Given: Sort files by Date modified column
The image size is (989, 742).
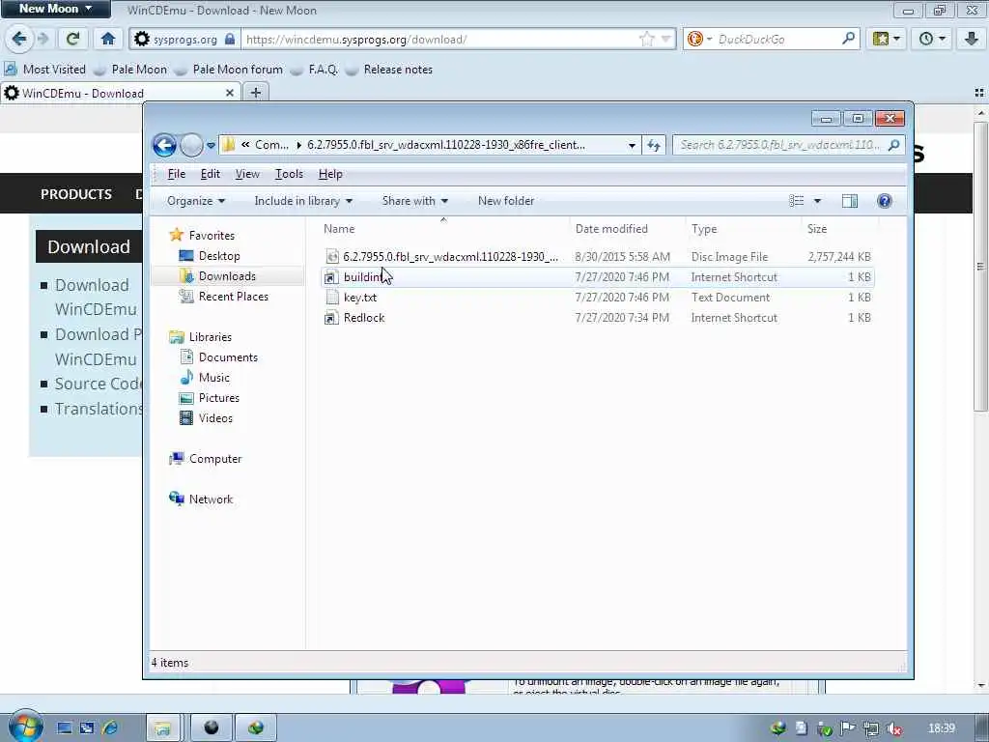Looking at the screenshot, I should click(611, 228).
